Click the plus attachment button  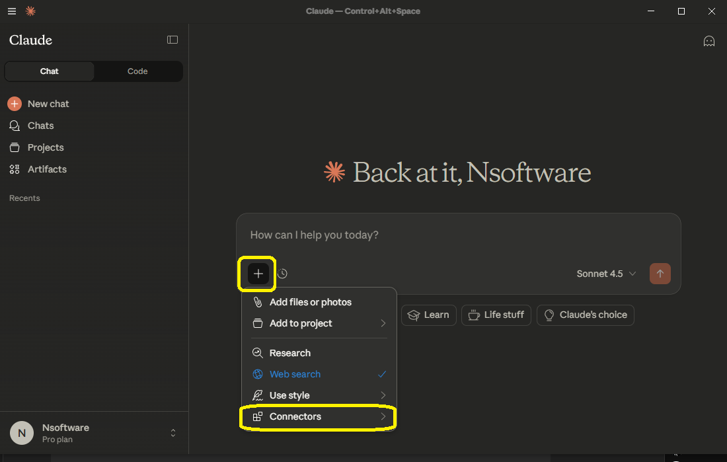pyautogui.click(x=258, y=274)
